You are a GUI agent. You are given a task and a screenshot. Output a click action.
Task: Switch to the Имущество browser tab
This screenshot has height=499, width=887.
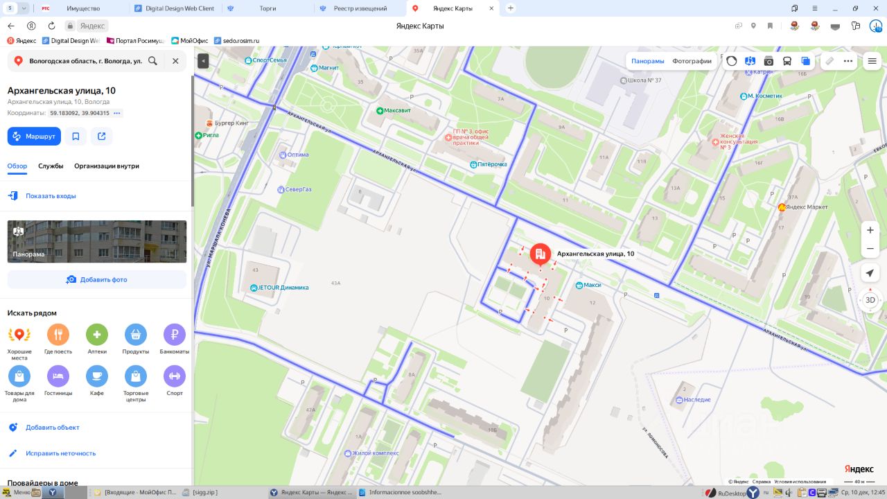83,8
